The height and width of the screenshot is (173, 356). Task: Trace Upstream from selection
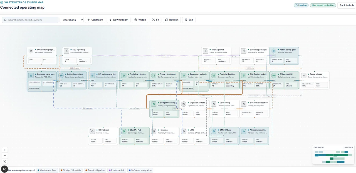click(95, 20)
